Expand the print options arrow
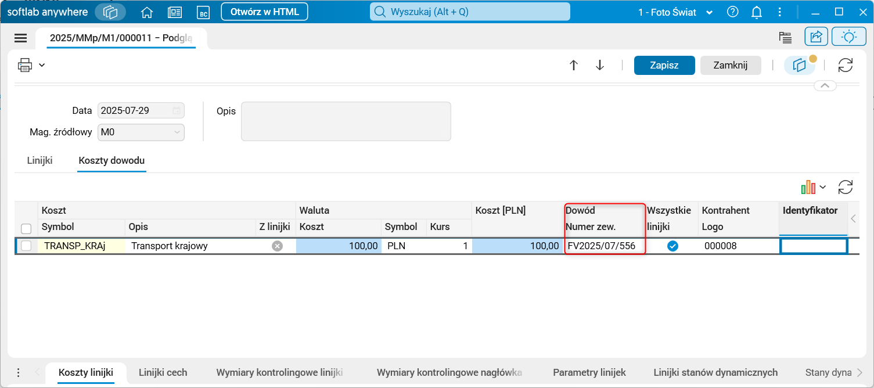 point(42,65)
